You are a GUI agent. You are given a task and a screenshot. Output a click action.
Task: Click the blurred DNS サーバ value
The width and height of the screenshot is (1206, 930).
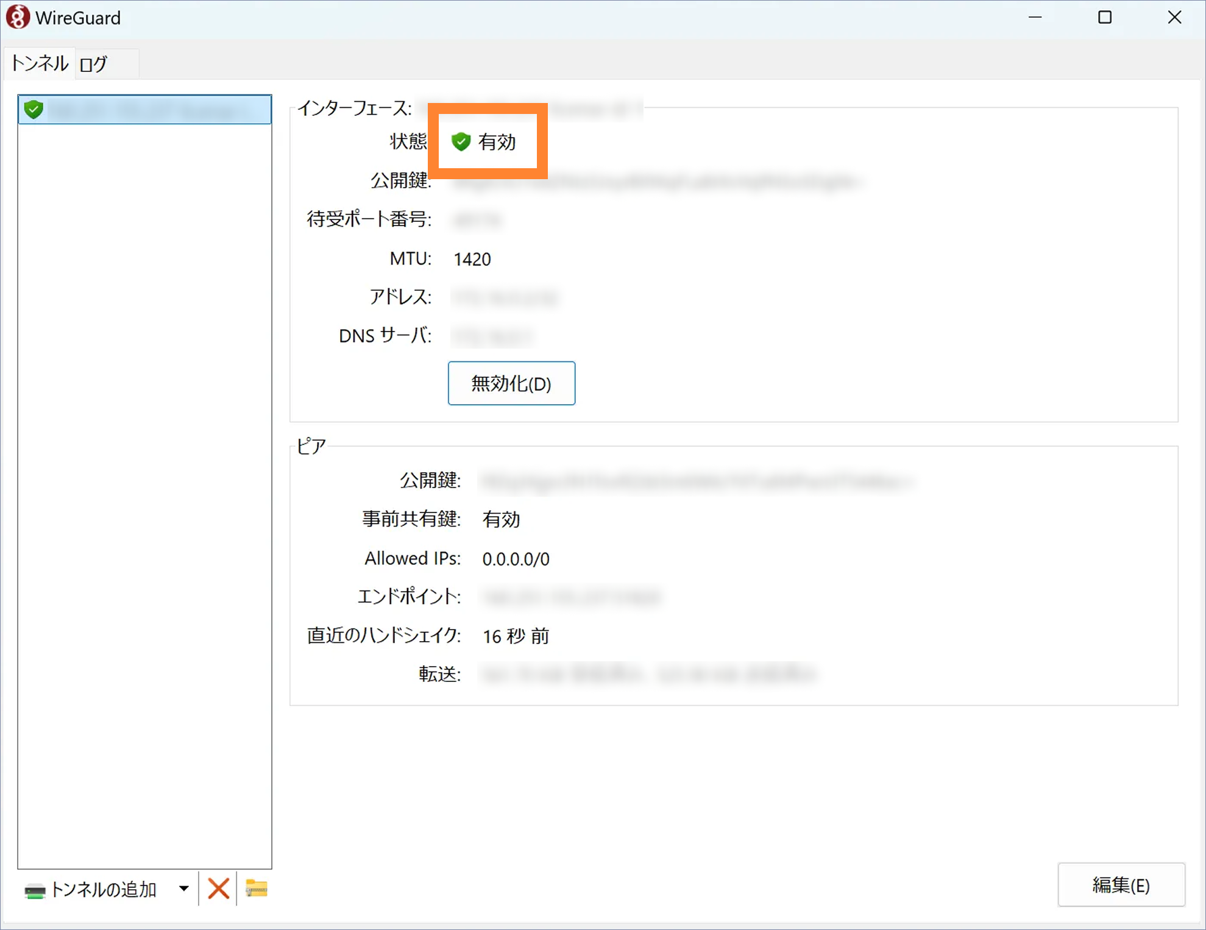(x=492, y=336)
